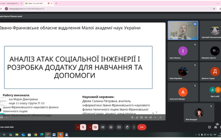Turn on the camera in Meet
Screen dimensions: 221x138
tap(95, 127)
